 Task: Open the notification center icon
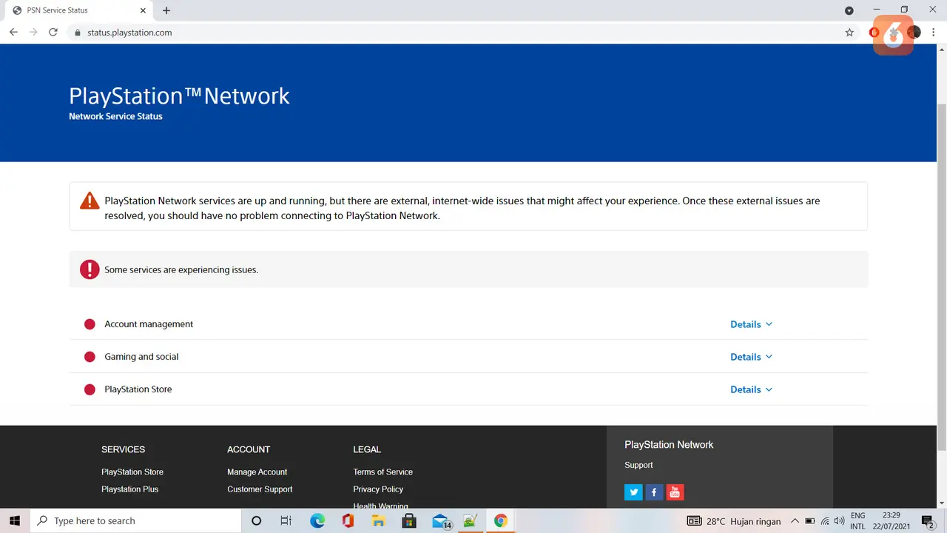click(x=928, y=521)
